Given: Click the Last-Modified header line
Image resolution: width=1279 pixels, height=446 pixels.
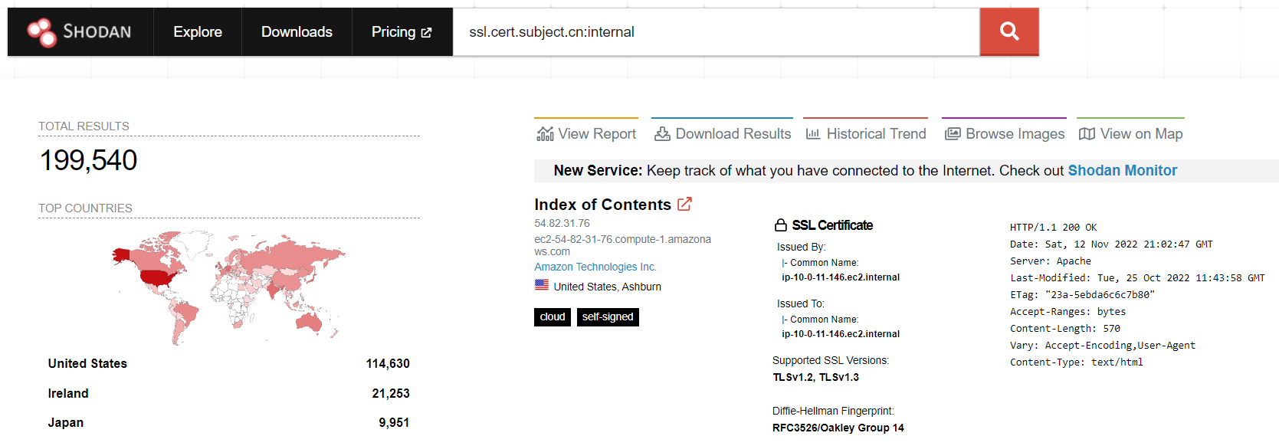Looking at the screenshot, I should pyautogui.click(x=1137, y=278).
